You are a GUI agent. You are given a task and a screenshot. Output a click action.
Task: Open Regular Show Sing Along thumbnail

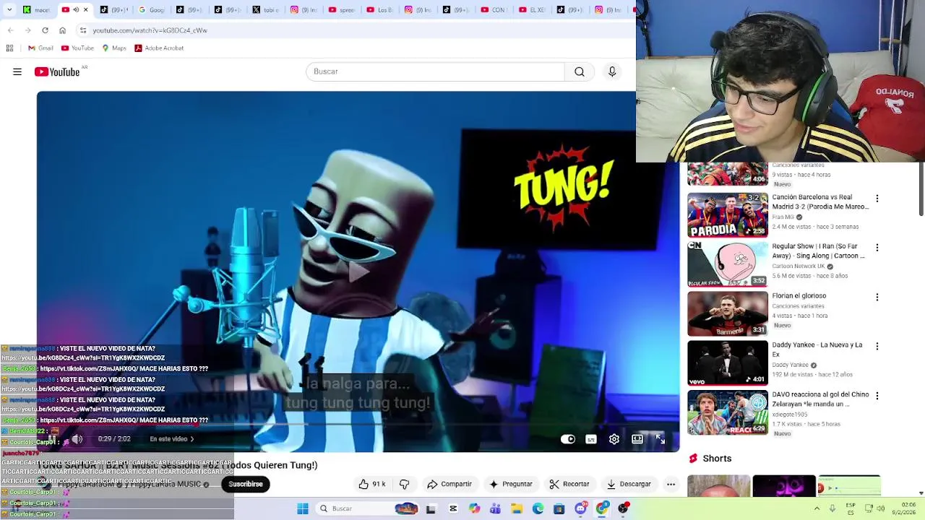click(728, 264)
